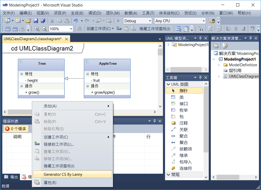Click the diagram's vertical scrollbar thumb
The image size is (261, 190).
point(160,52)
